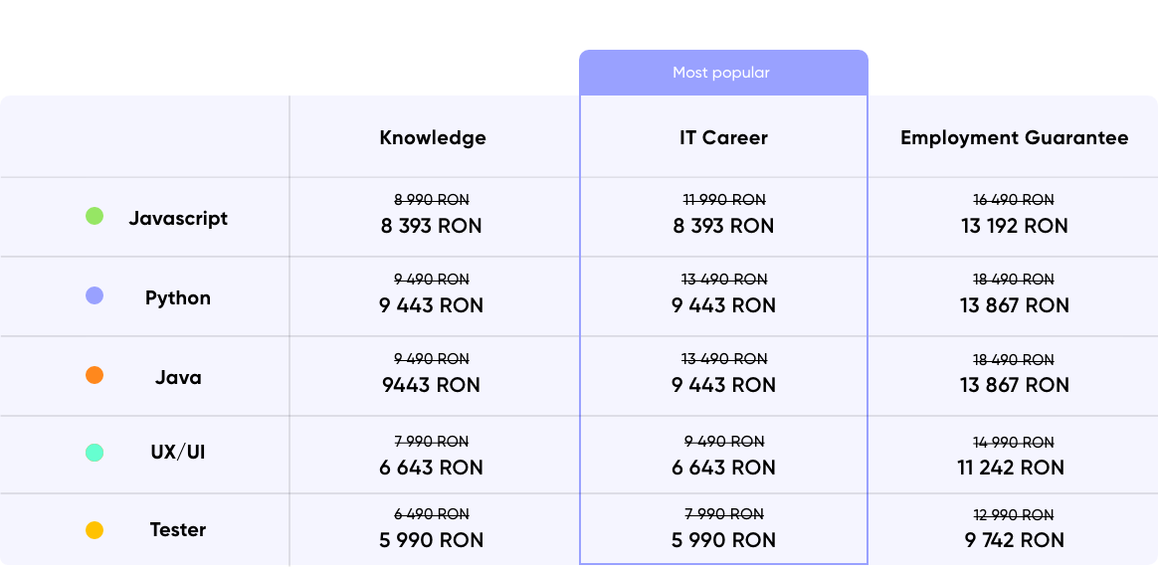Select the Knowledge column header
Screen dimensions: 1158x570
(433, 137)
